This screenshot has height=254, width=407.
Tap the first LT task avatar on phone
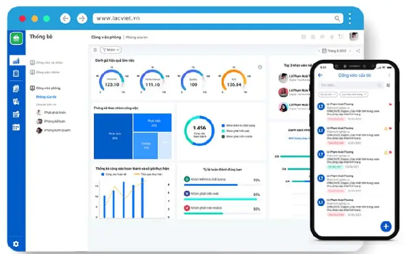(x=321, y=106)
